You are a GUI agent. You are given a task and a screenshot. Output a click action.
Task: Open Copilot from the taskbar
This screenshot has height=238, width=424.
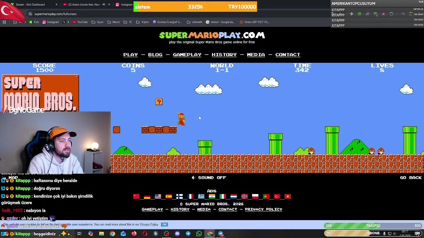(x=91, y=234)
